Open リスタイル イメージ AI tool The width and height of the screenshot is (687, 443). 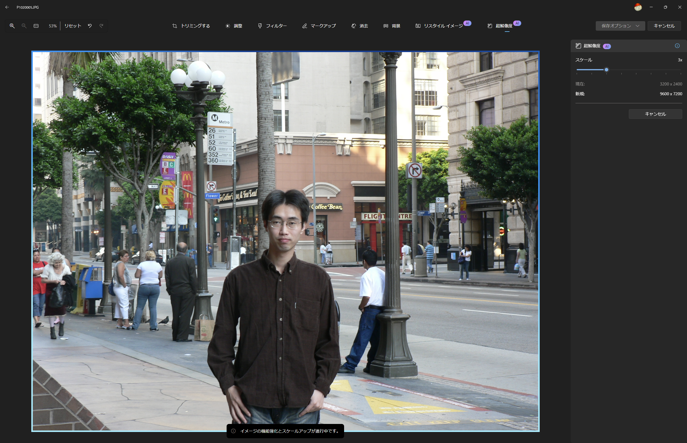pyautogui.click(x=440, y=26)
